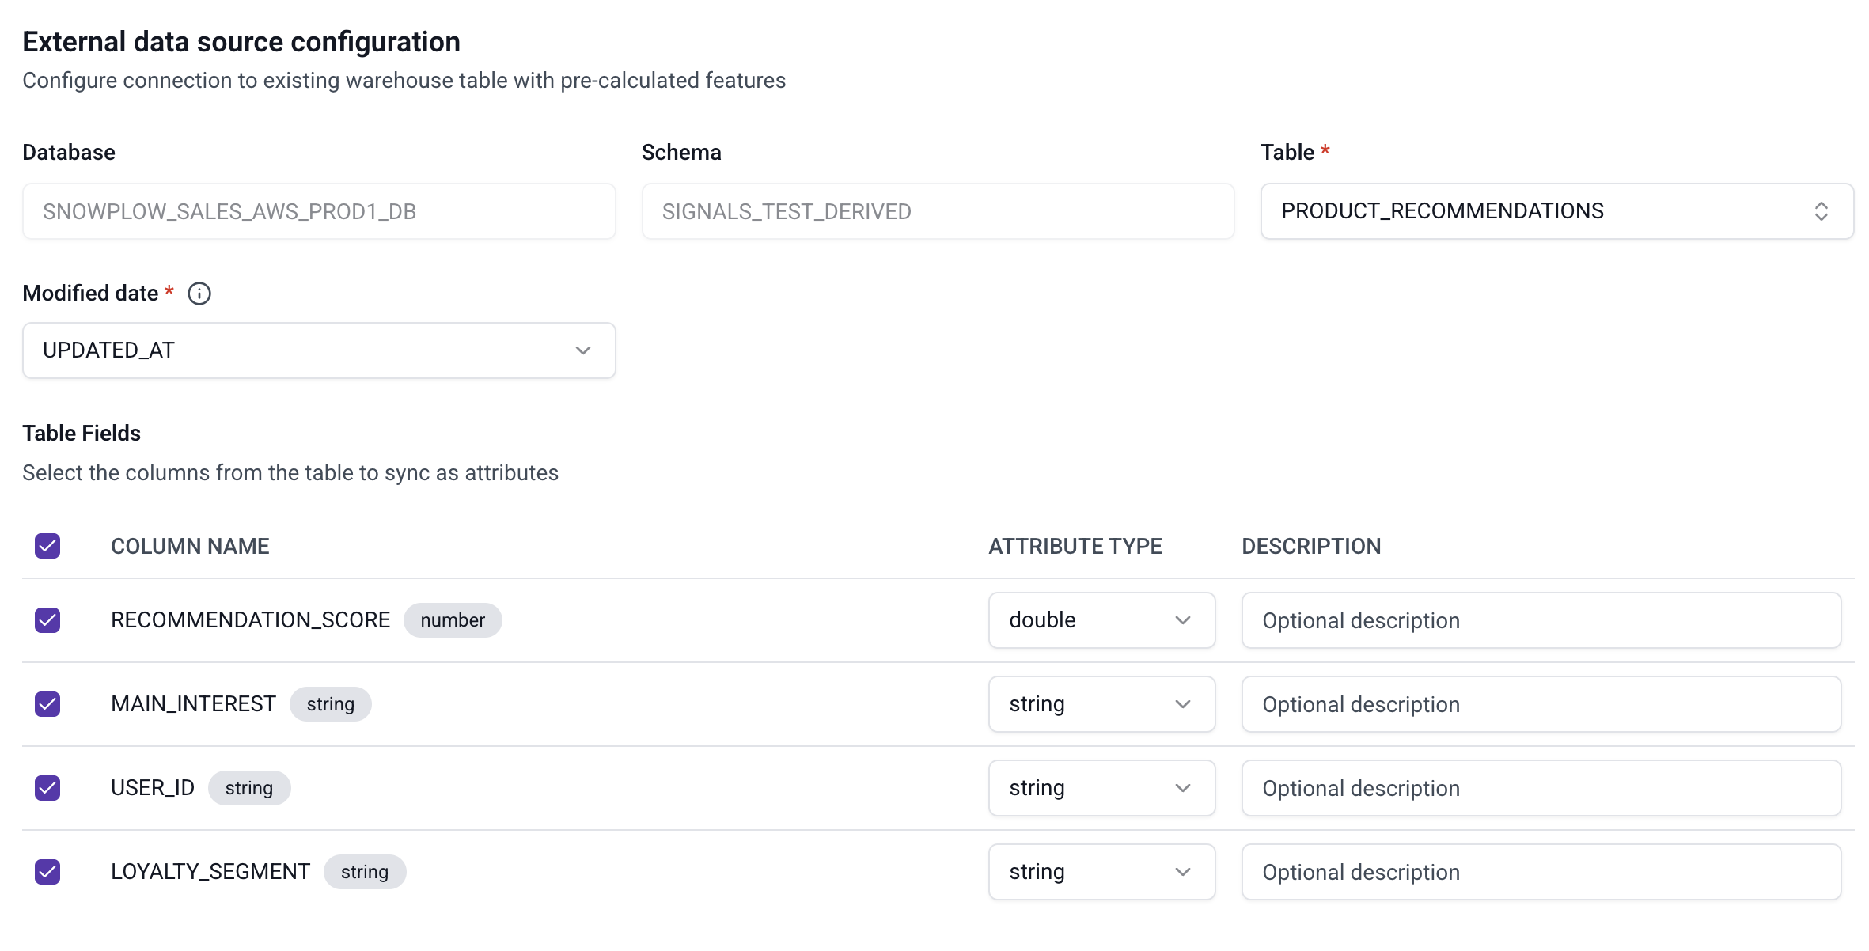Image resolution: width=1869 pixels, height=951 pixels.
Task: Uncheck the USER_ID checkbox
Action: (47, 788)
